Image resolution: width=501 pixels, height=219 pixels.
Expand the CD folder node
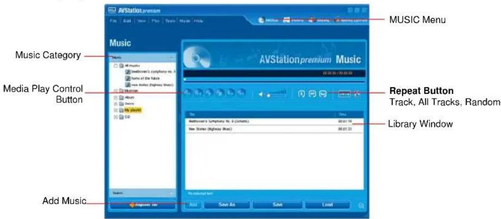(x=116, y=117)
